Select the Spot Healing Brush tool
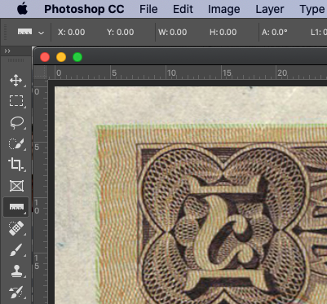The height and width of the screenshot is (304, 327). (15, 228)
